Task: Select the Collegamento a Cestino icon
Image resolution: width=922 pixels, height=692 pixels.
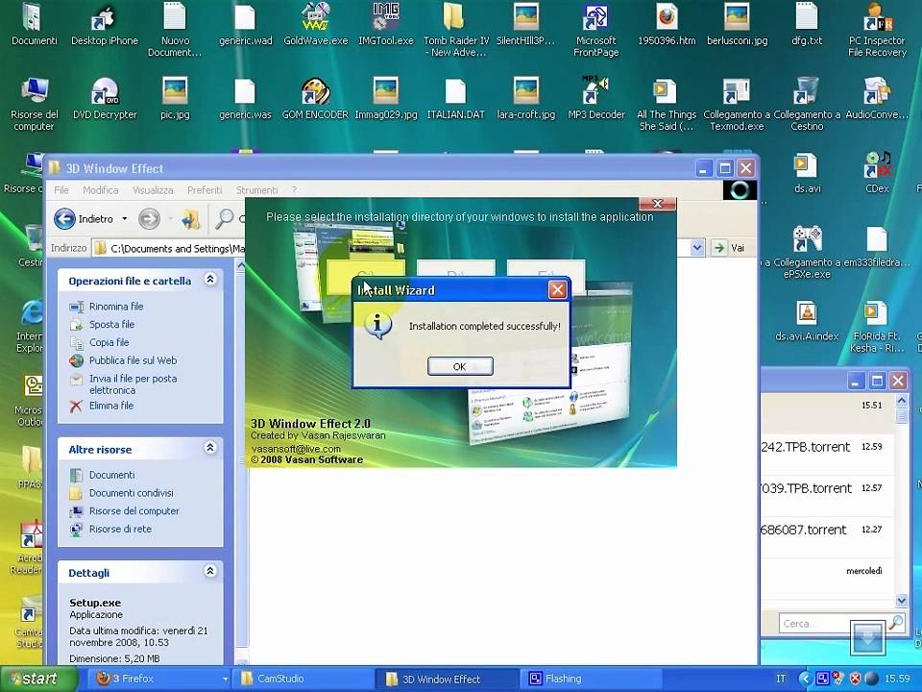Action: [x=807, y=104]
